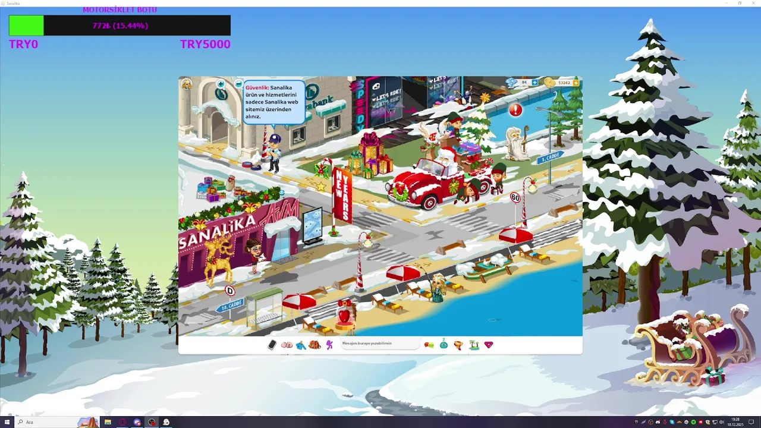Click the girl avatar near Sanalika AVM

tap(255, 256)
